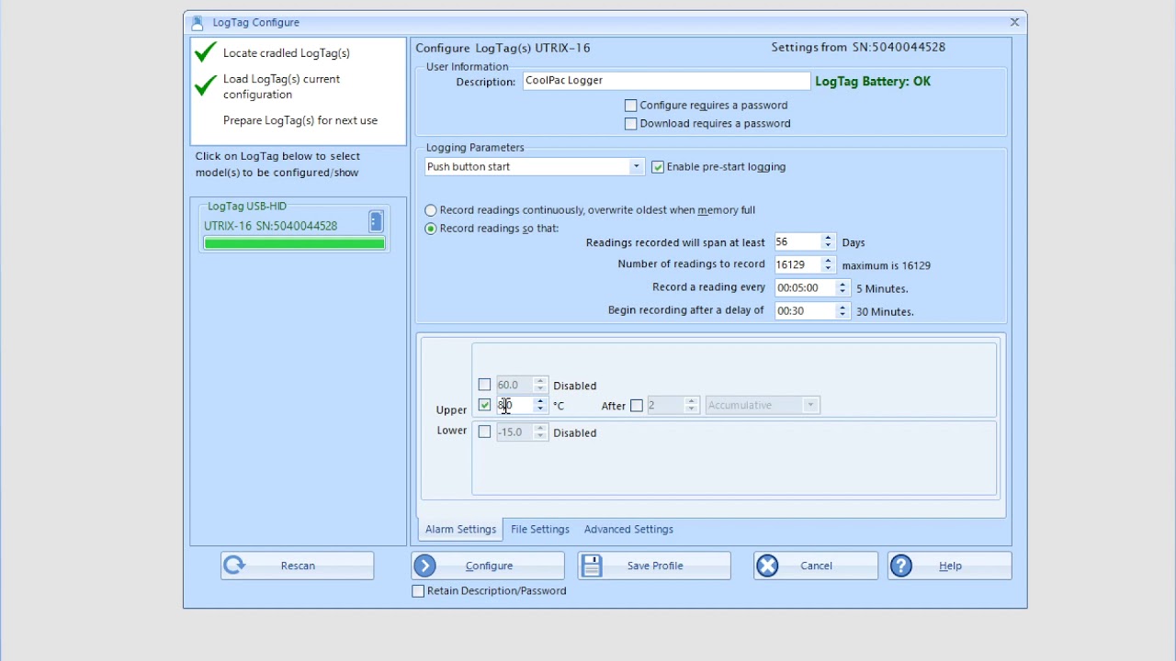Screen dimensions: 1176x661
Task: Uncheck the Upper alarm °C checkbox
Action: [x=484, y=405]
